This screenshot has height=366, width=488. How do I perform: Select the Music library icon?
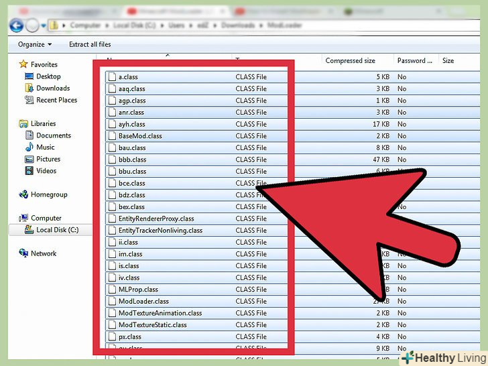29,147
